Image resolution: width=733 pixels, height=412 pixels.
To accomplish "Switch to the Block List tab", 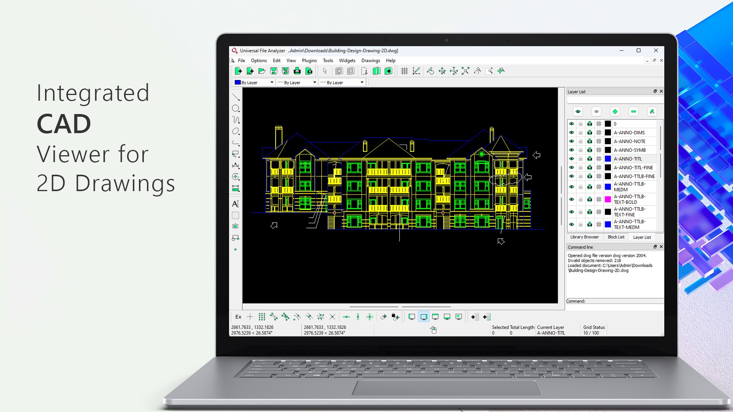I will pyautogui.click(x=616, y=237).
